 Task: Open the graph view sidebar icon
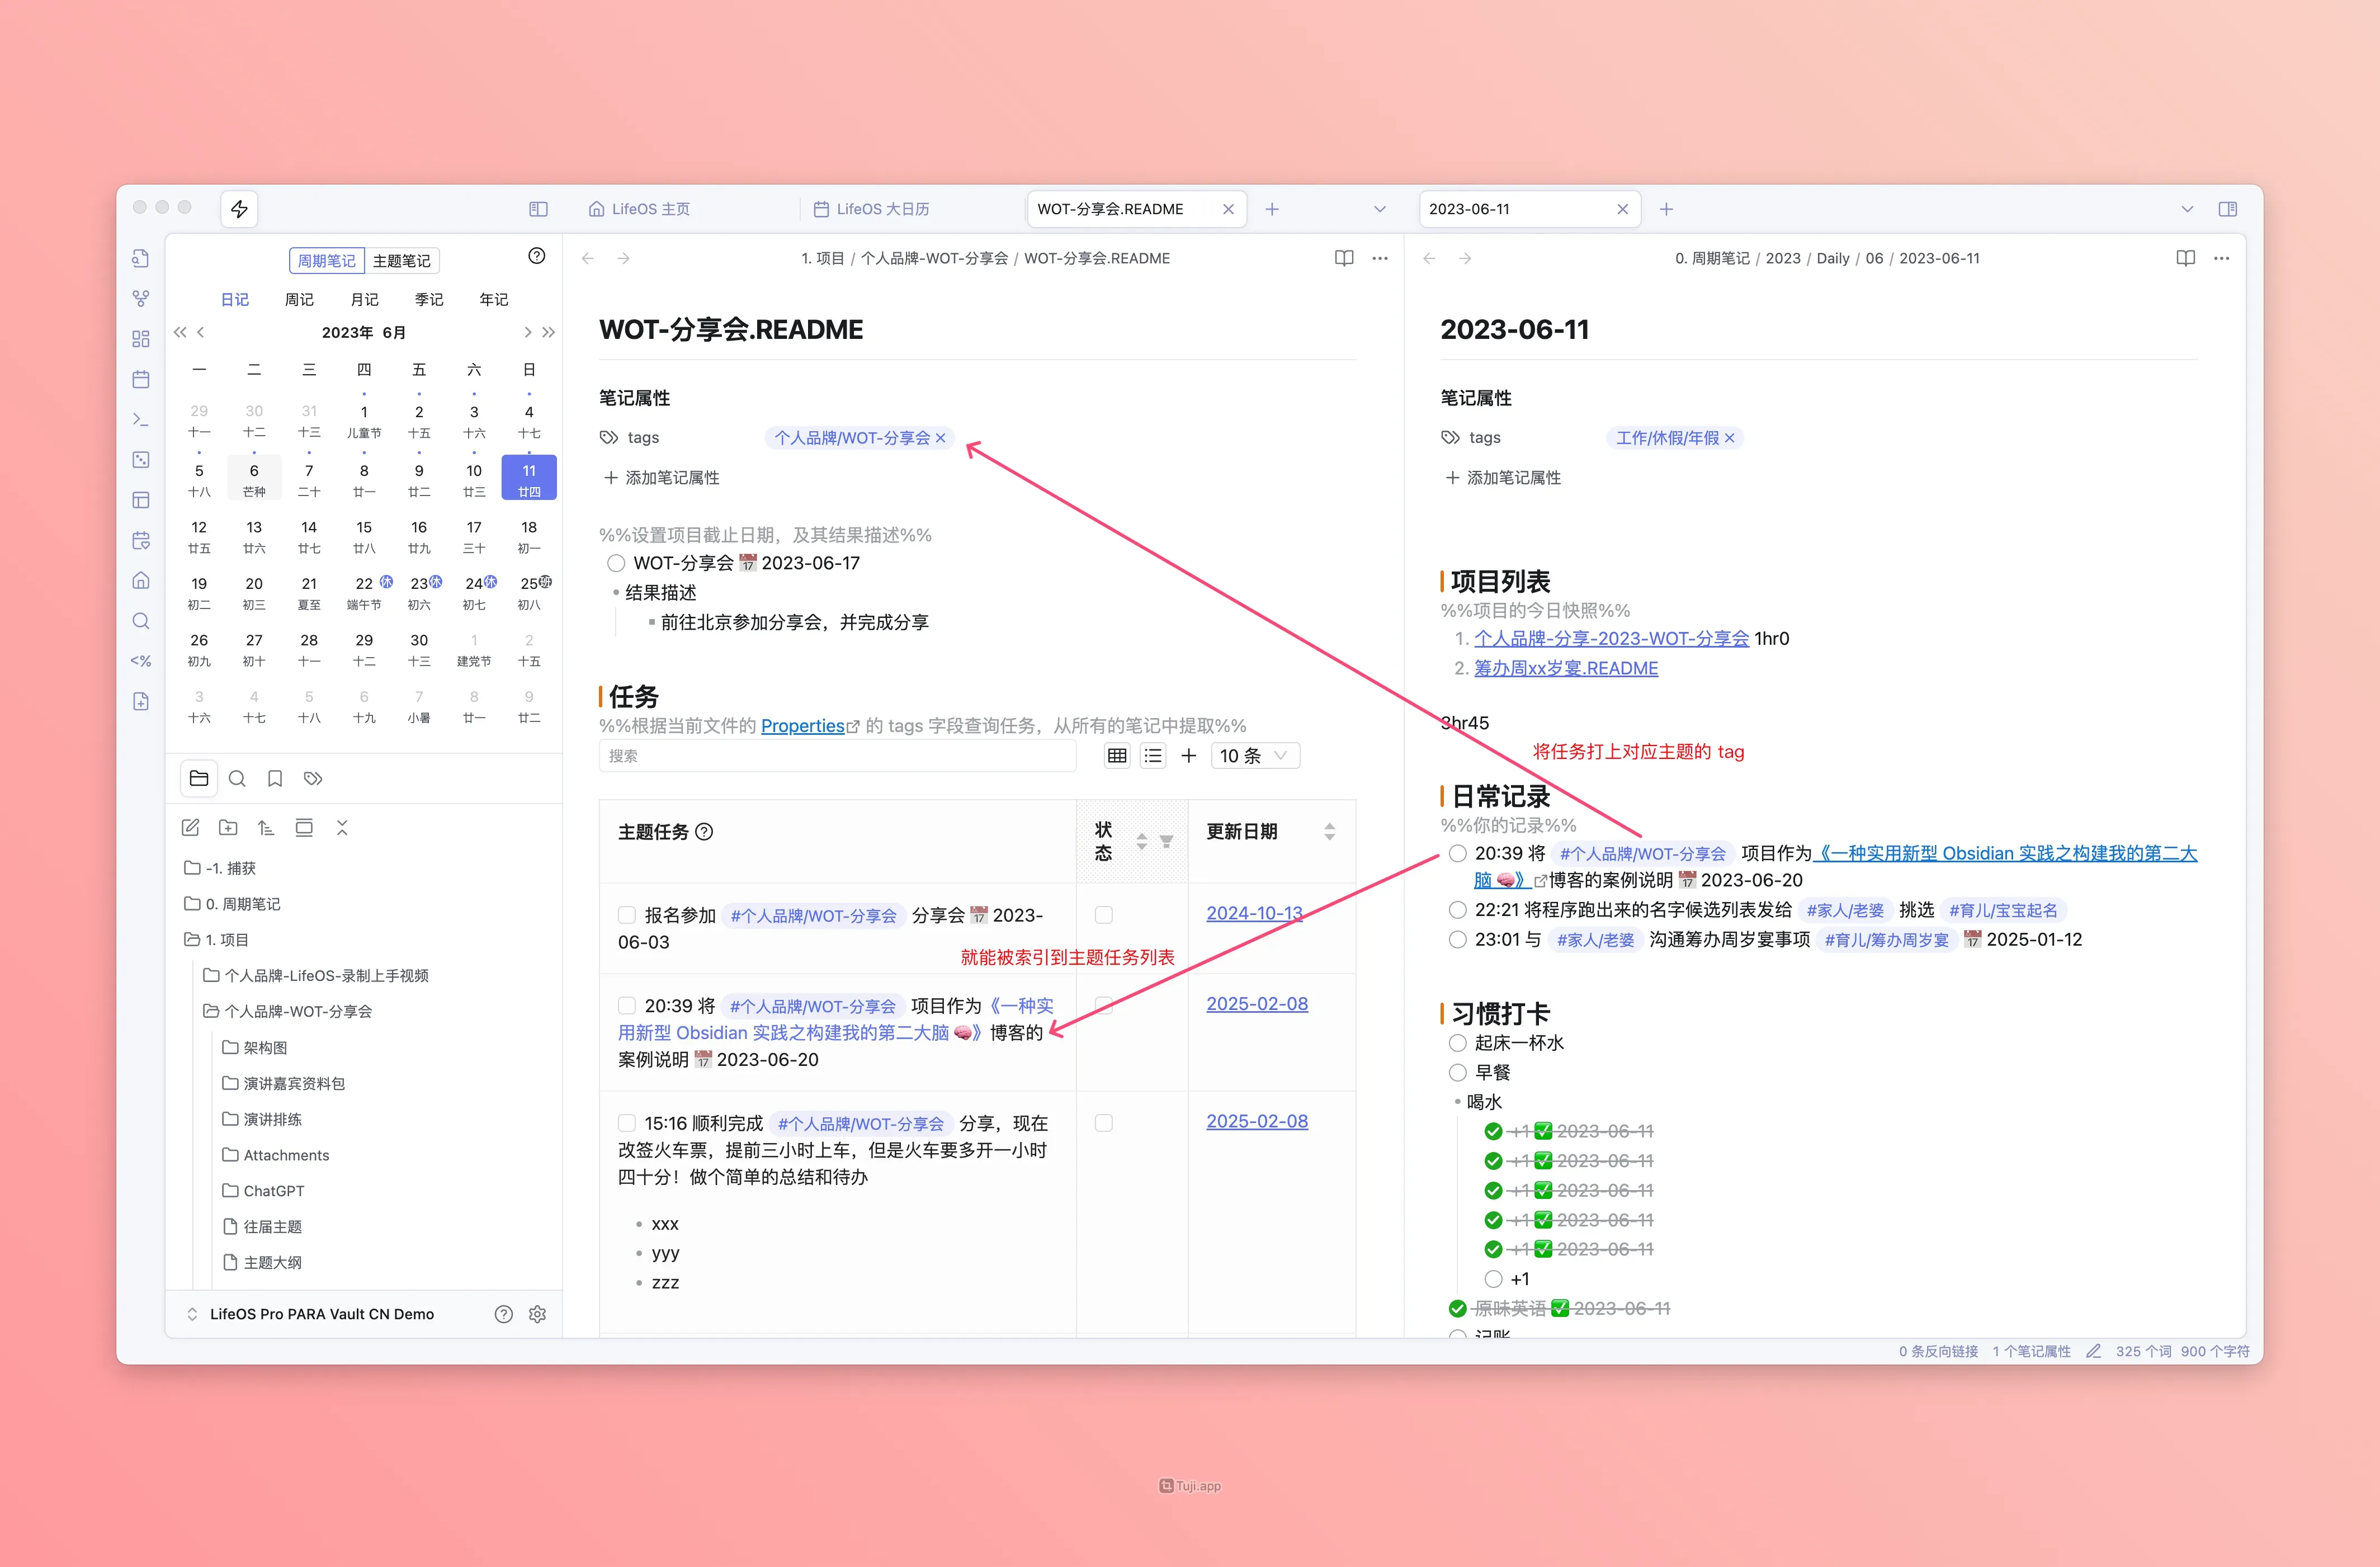tap(141, 299)
